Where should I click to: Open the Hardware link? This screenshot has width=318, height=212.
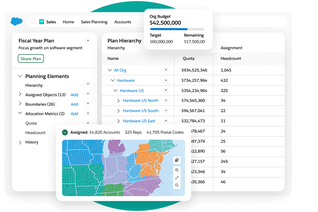[x=126, y=80]
